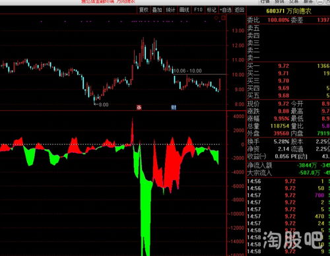Activate the 画线 drawing tool

[x=184, y=10]
